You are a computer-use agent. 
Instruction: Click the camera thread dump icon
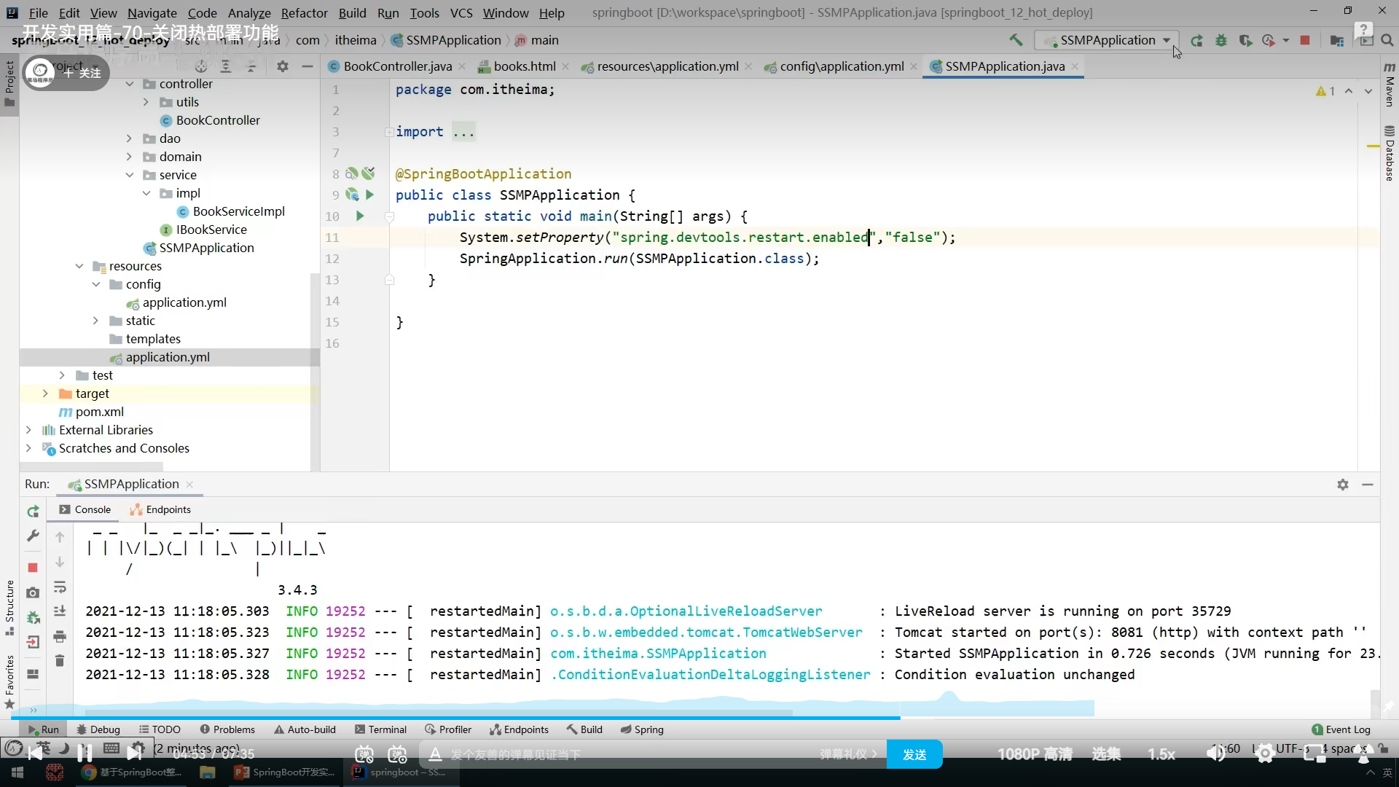tap(33, 593)
